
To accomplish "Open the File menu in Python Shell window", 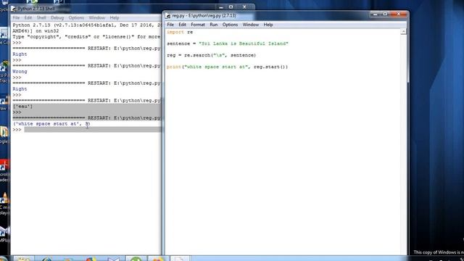I will [16, 17].
